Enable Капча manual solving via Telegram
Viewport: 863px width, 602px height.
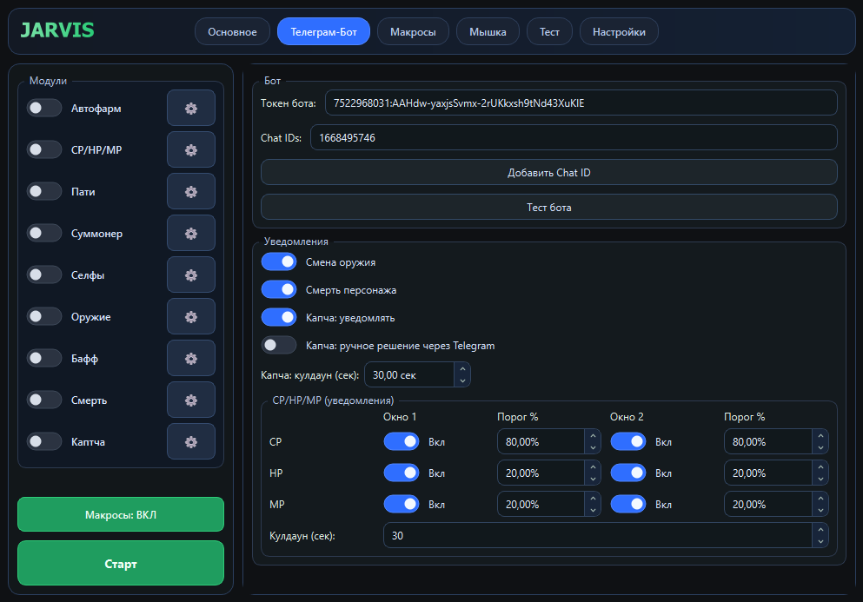pos(279,345)
